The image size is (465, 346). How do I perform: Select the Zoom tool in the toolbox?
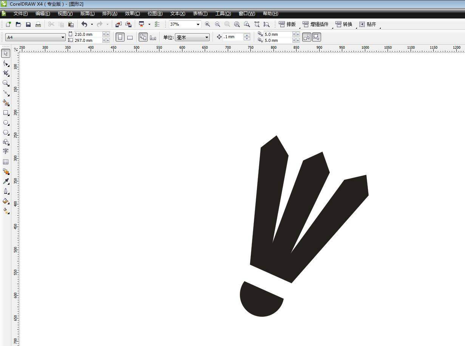[6, 83]
